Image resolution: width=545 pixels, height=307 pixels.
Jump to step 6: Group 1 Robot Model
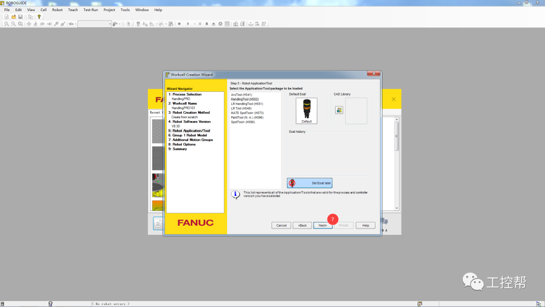coord(188,135)
